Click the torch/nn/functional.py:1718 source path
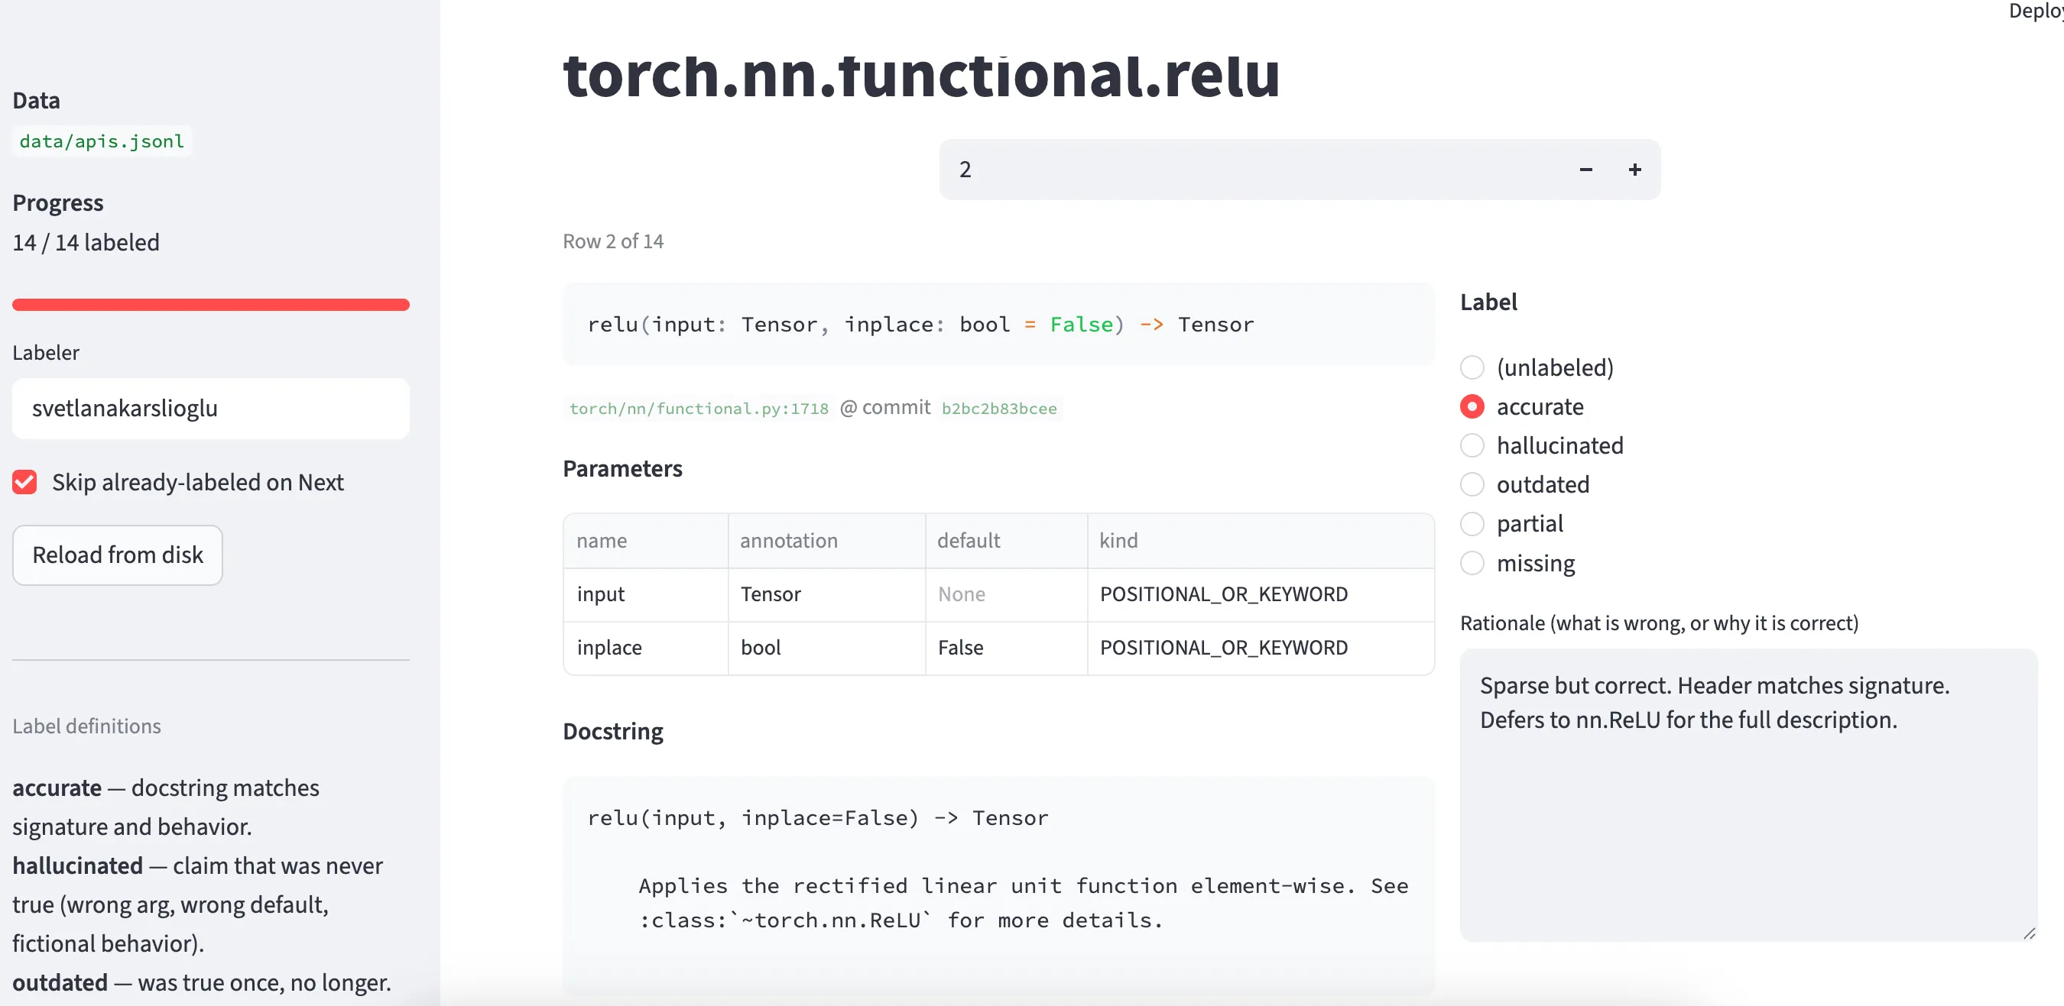 tap(699, 408)
